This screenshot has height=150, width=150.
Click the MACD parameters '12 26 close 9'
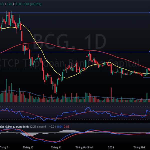coord(38,127)
